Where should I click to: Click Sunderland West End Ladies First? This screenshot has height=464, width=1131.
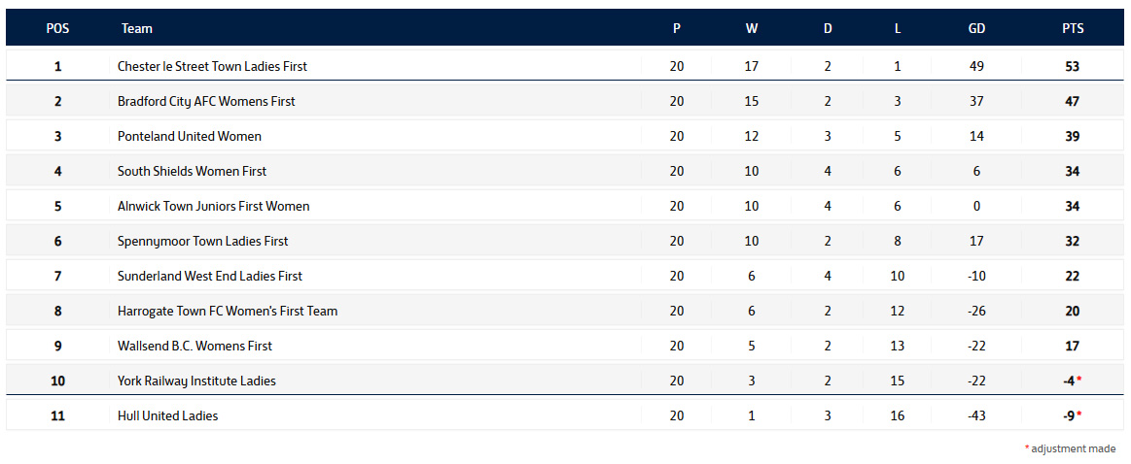point(210,276)
